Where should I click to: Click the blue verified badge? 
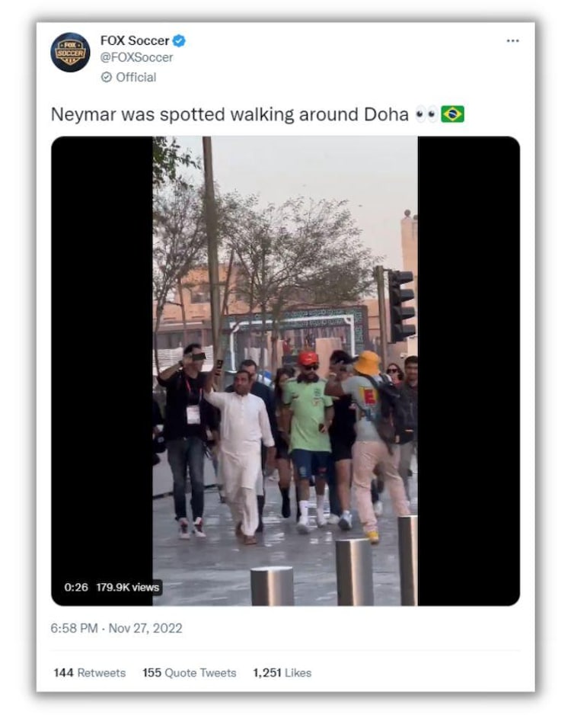179,40
